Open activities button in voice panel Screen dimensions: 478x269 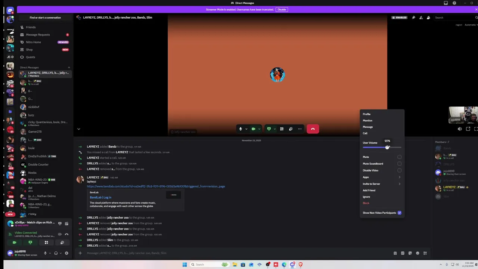point(46,242)
